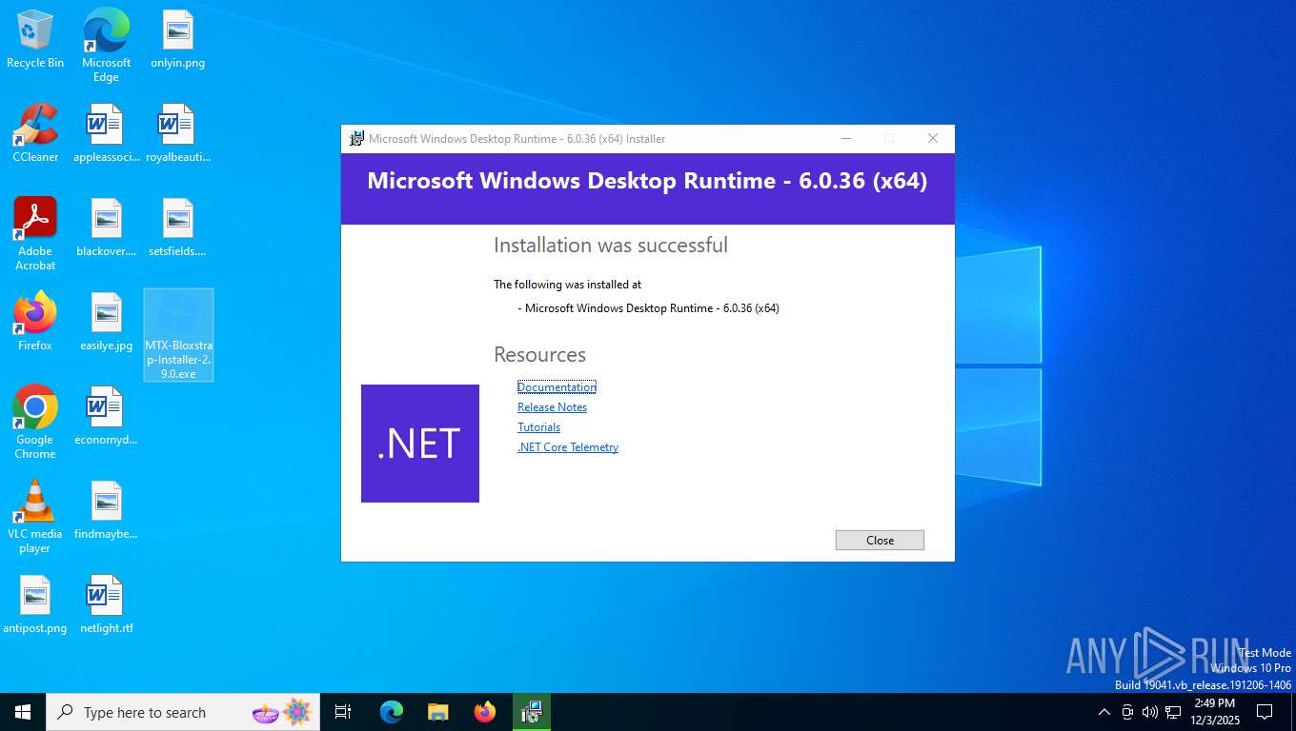Screen dimensions: 1296x731
Task: Select the easilye.jpg file icon
Action: coord(106,322)
